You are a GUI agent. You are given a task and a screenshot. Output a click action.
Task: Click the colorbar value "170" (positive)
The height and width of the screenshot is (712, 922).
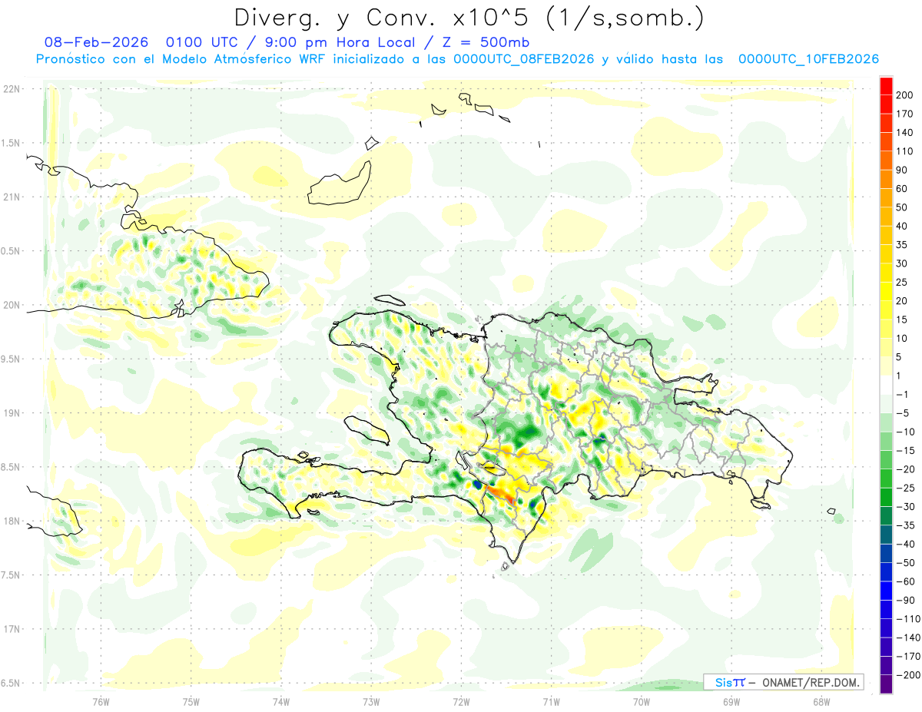pyautogui.click(x=904, y=114)
